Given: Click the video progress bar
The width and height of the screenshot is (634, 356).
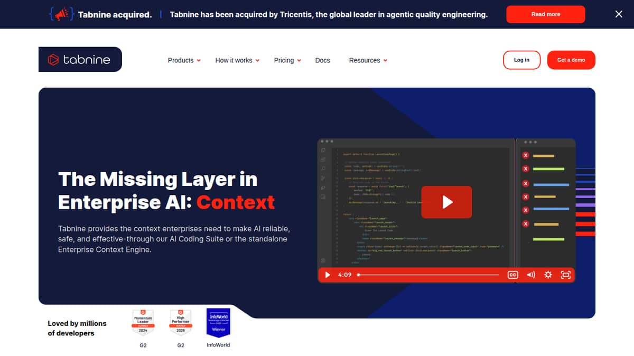Looking at the screenshot, I should point(428,275).
